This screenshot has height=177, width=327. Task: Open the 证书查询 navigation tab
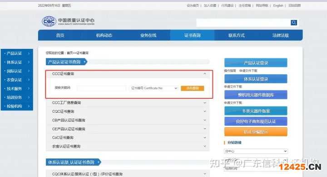[192, 35]
